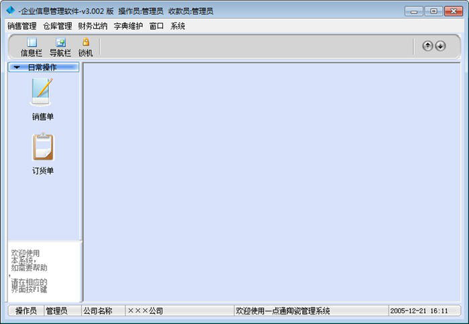Maximize the application window

click(433, 11)
